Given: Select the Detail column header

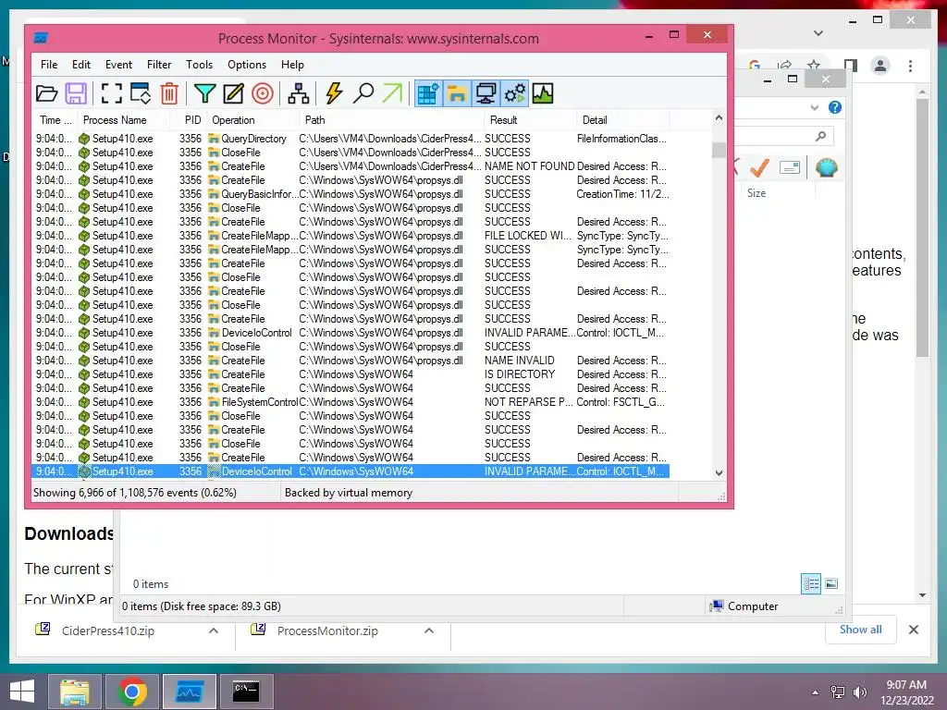Looking at the screenshot, I should click(622, 120).
